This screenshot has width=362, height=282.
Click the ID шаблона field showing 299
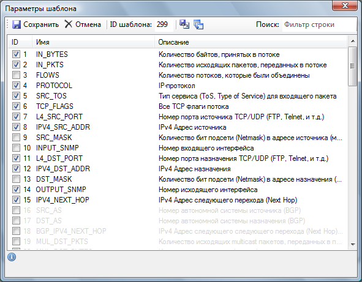pos(164,24)
